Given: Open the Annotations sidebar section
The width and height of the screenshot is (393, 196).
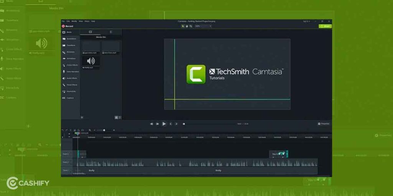Looking at the screenshot, I should (71, 39).
